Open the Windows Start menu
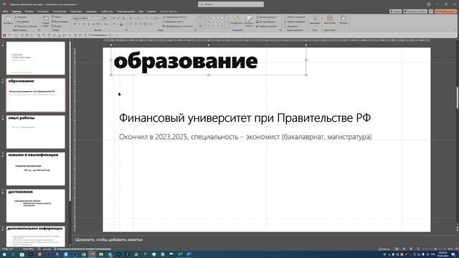The height and width of the screenshot is (258, 459). [x=4, y=254]
